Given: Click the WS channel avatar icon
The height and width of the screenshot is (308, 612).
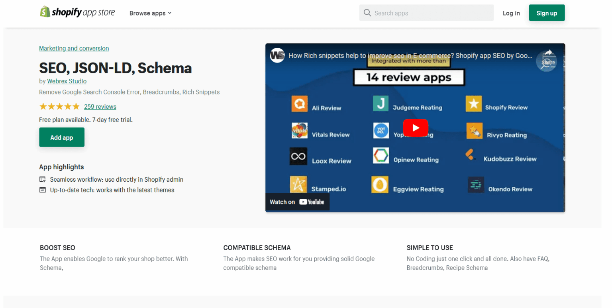Looking at the screenshot, I should click(x=277, y=55).
